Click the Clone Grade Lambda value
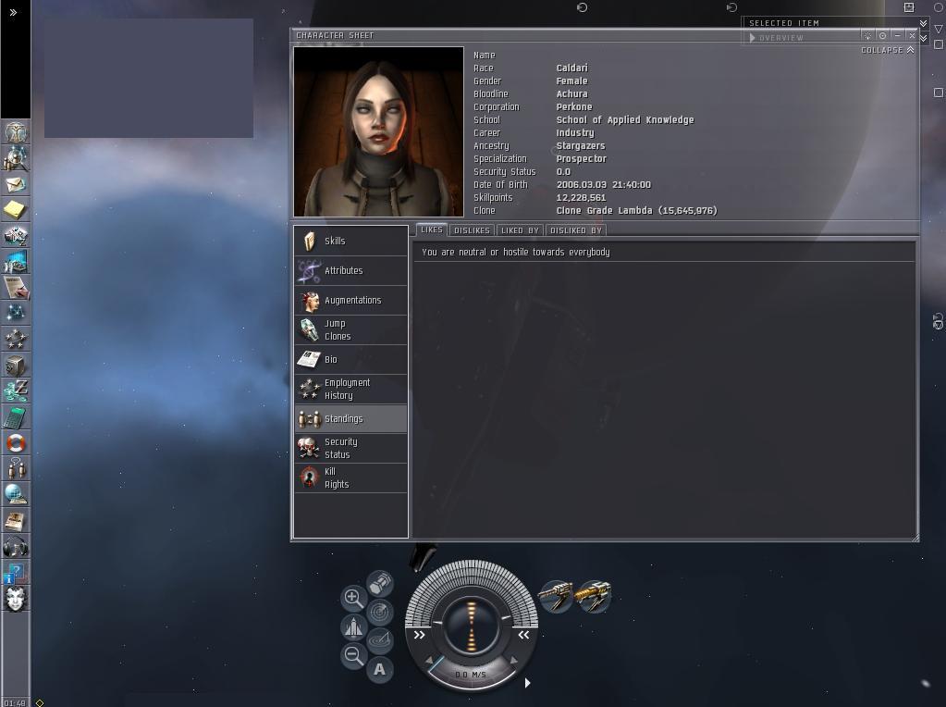 (636, 211)
